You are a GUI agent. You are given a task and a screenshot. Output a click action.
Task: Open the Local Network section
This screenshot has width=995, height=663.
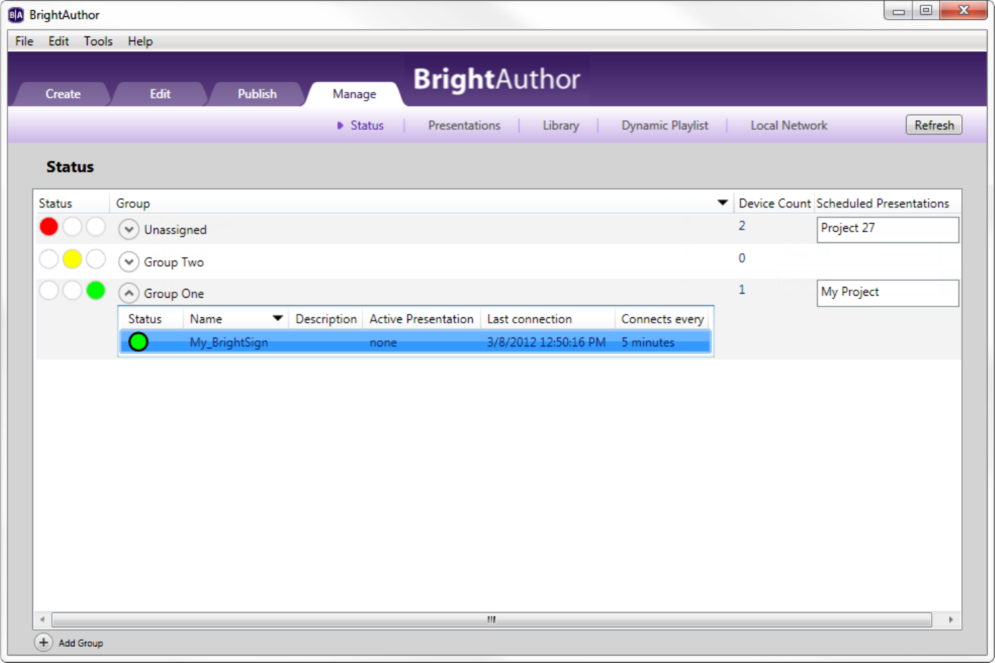coord(789,126)
